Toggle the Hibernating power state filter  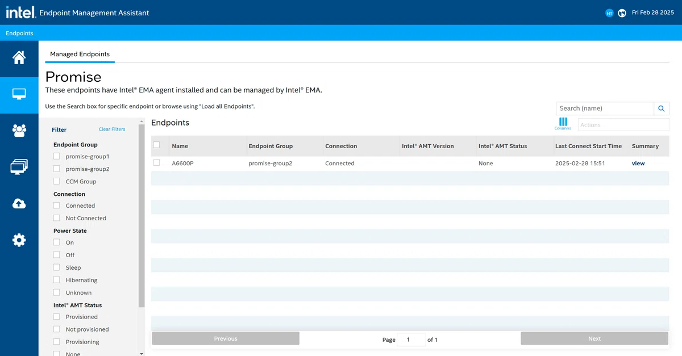click(x=56, y=280)
